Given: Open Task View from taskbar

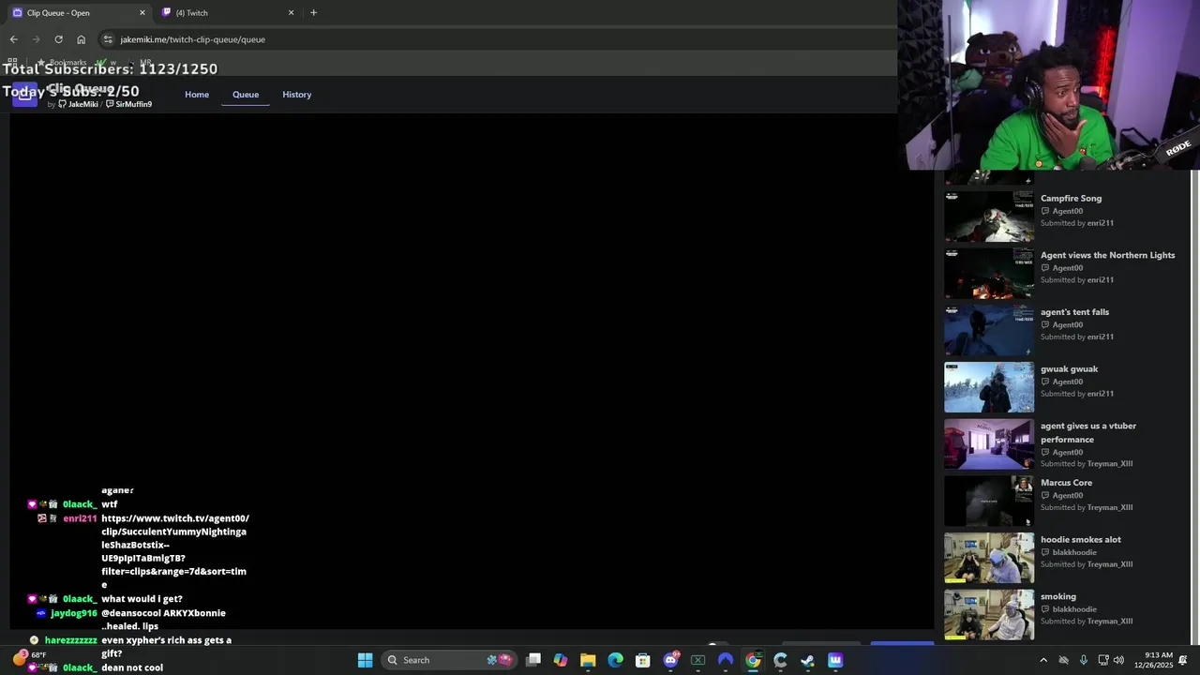Looking at the screenshot, I should [x=533, y=660].
